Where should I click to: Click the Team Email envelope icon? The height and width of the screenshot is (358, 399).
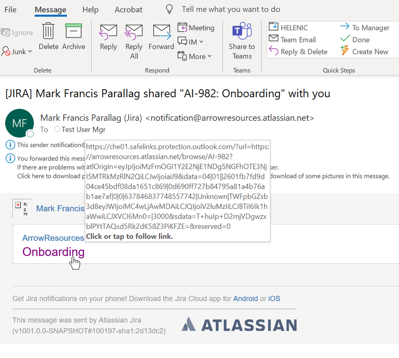click(274, 38)
